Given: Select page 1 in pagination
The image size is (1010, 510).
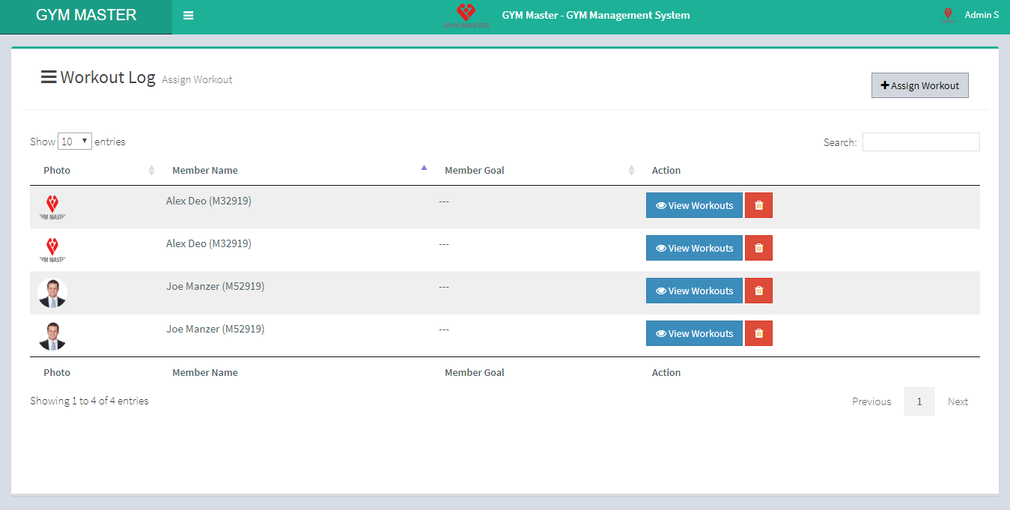Looking at the screenshot, I should pos(919,401).
